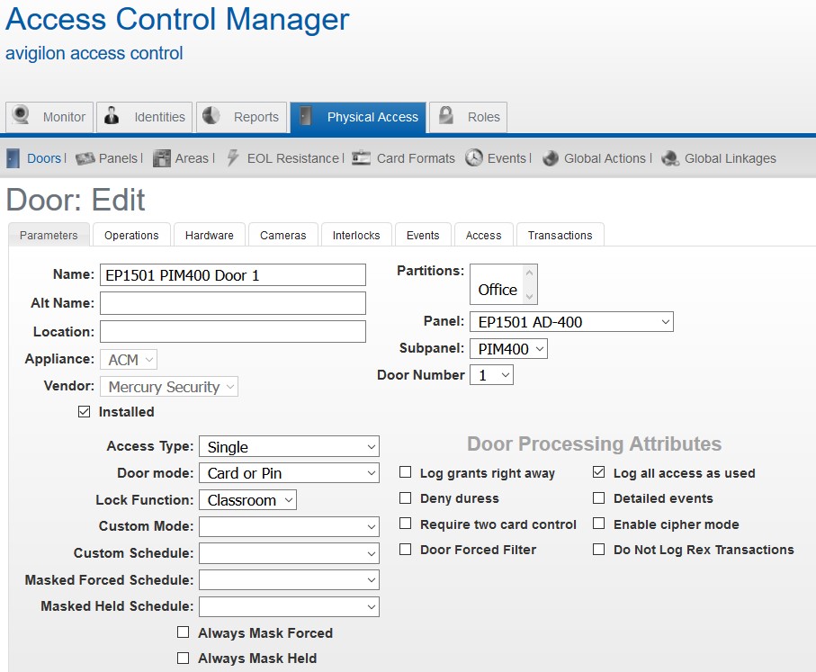The height and width of the screenshot is (672, 816).
Task: Uncheck the Installed checkbox
Action: (84, 412)
